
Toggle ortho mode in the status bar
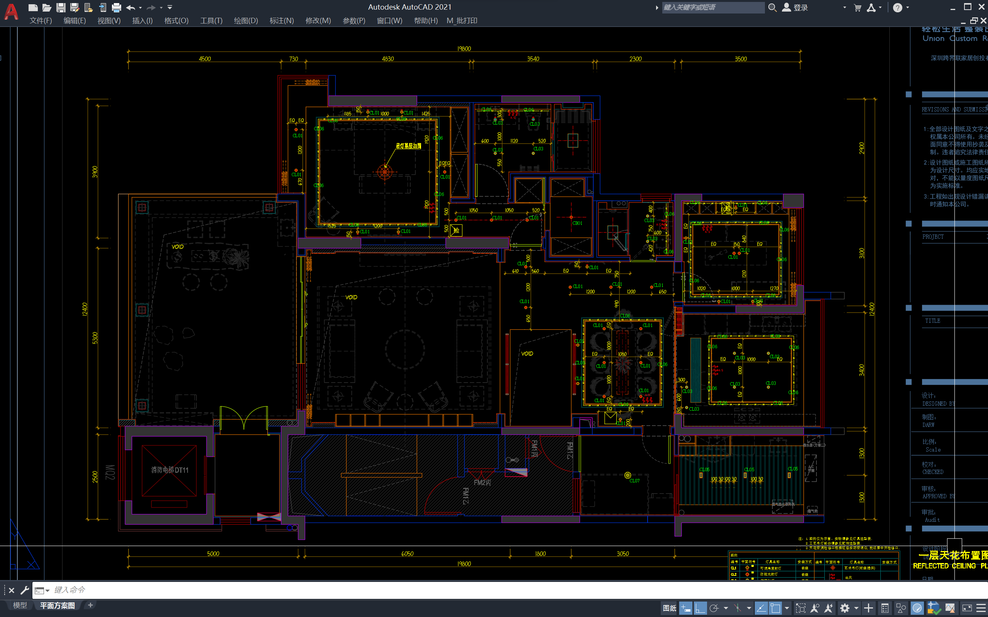pos(700,608)
